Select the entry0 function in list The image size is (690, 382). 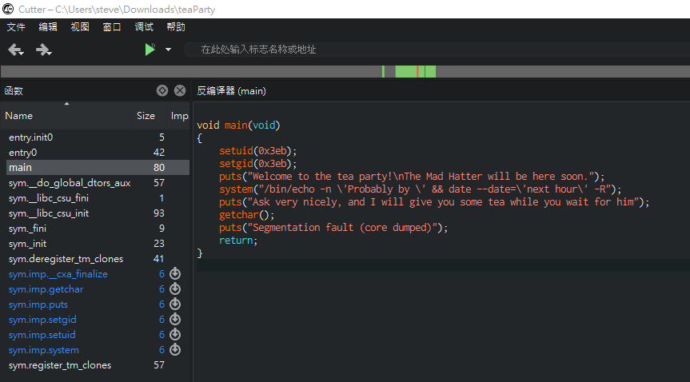[x=23, y=153]
